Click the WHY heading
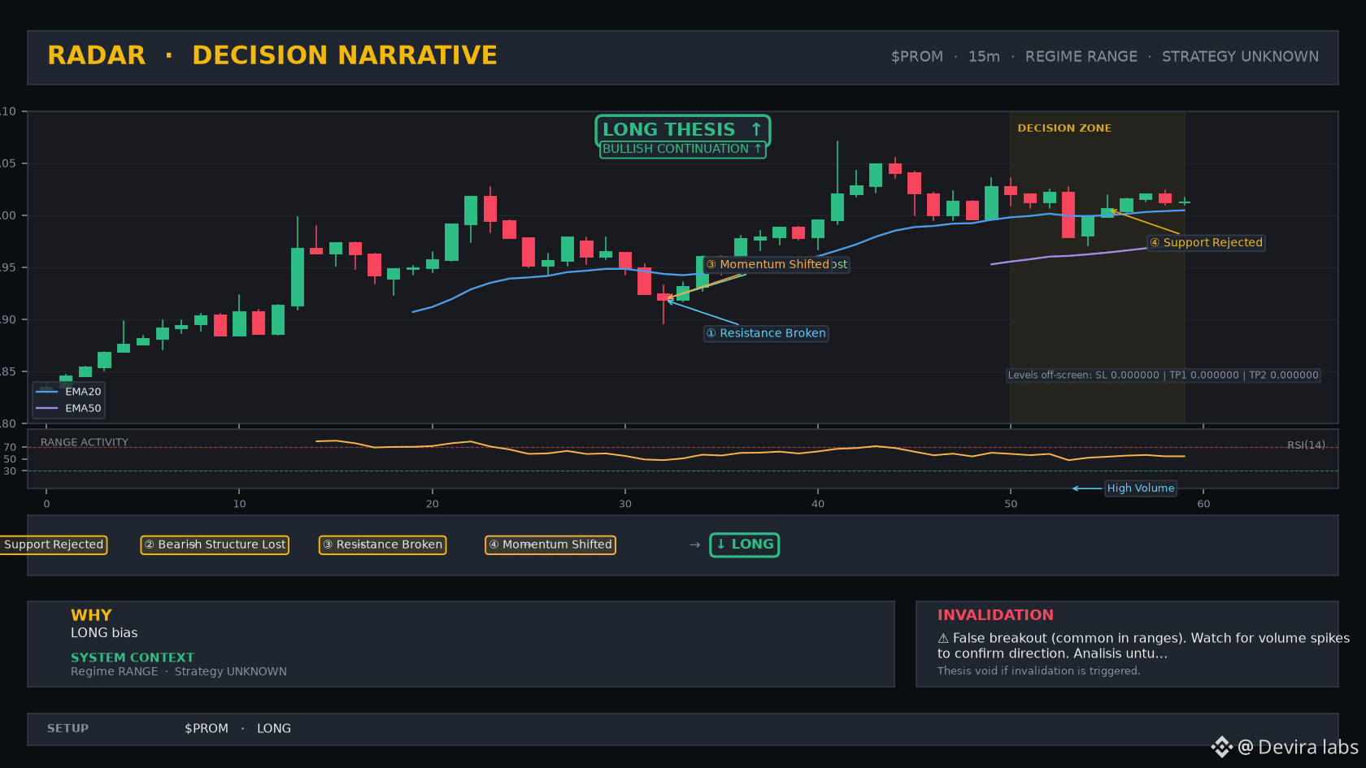1366x768 pixels. click(x=91, y=615)
